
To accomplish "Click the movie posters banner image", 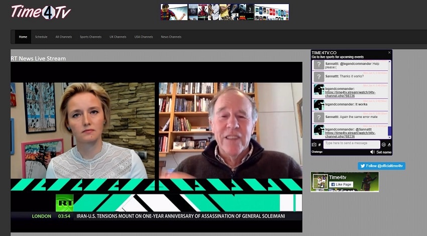I will [x=221, y=12].
